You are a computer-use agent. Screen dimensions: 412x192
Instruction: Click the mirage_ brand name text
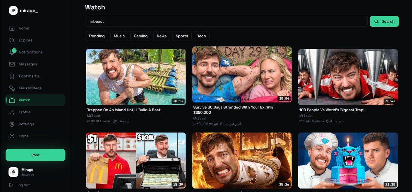29,11
